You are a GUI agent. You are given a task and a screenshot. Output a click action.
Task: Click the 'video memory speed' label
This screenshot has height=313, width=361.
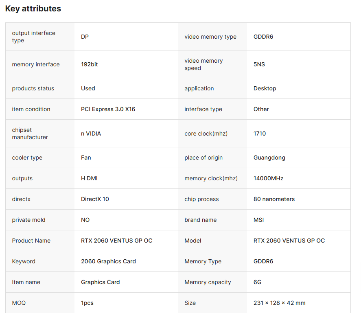[x=203, y=64]
